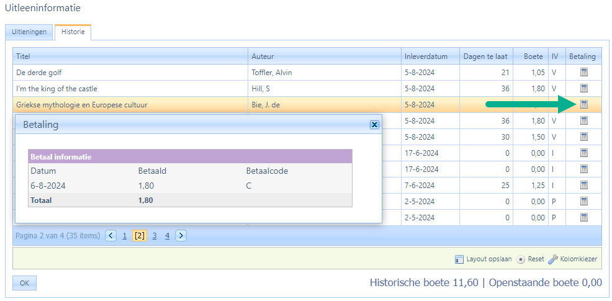Image resolution: width=612 pixels, height=301 pixels.
Task: Jump to page 1
Action: 125,236
